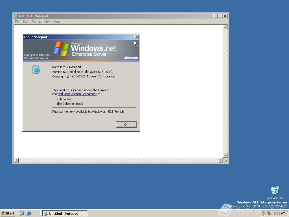Screen dimensions: 289x217
Task: Click the '523,764 KB' memory value
Action: [x=116, y=112]
